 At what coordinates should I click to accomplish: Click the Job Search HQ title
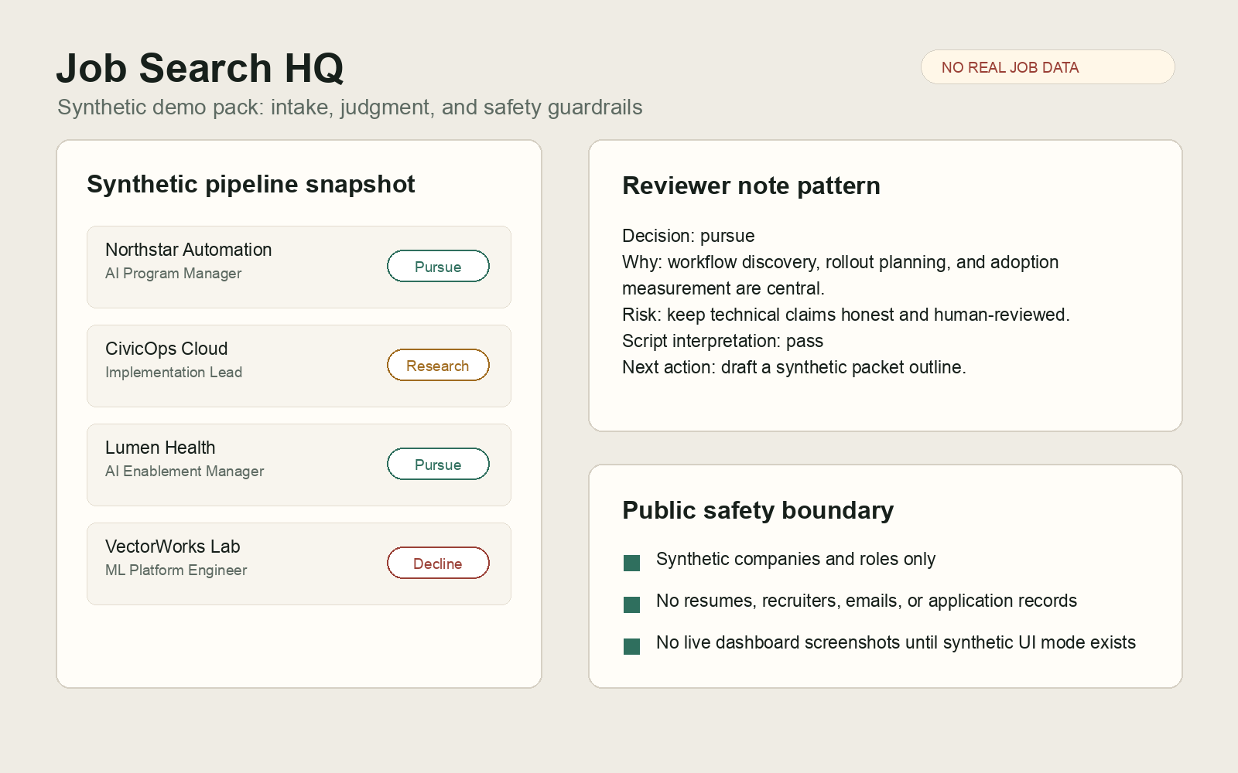200,68
